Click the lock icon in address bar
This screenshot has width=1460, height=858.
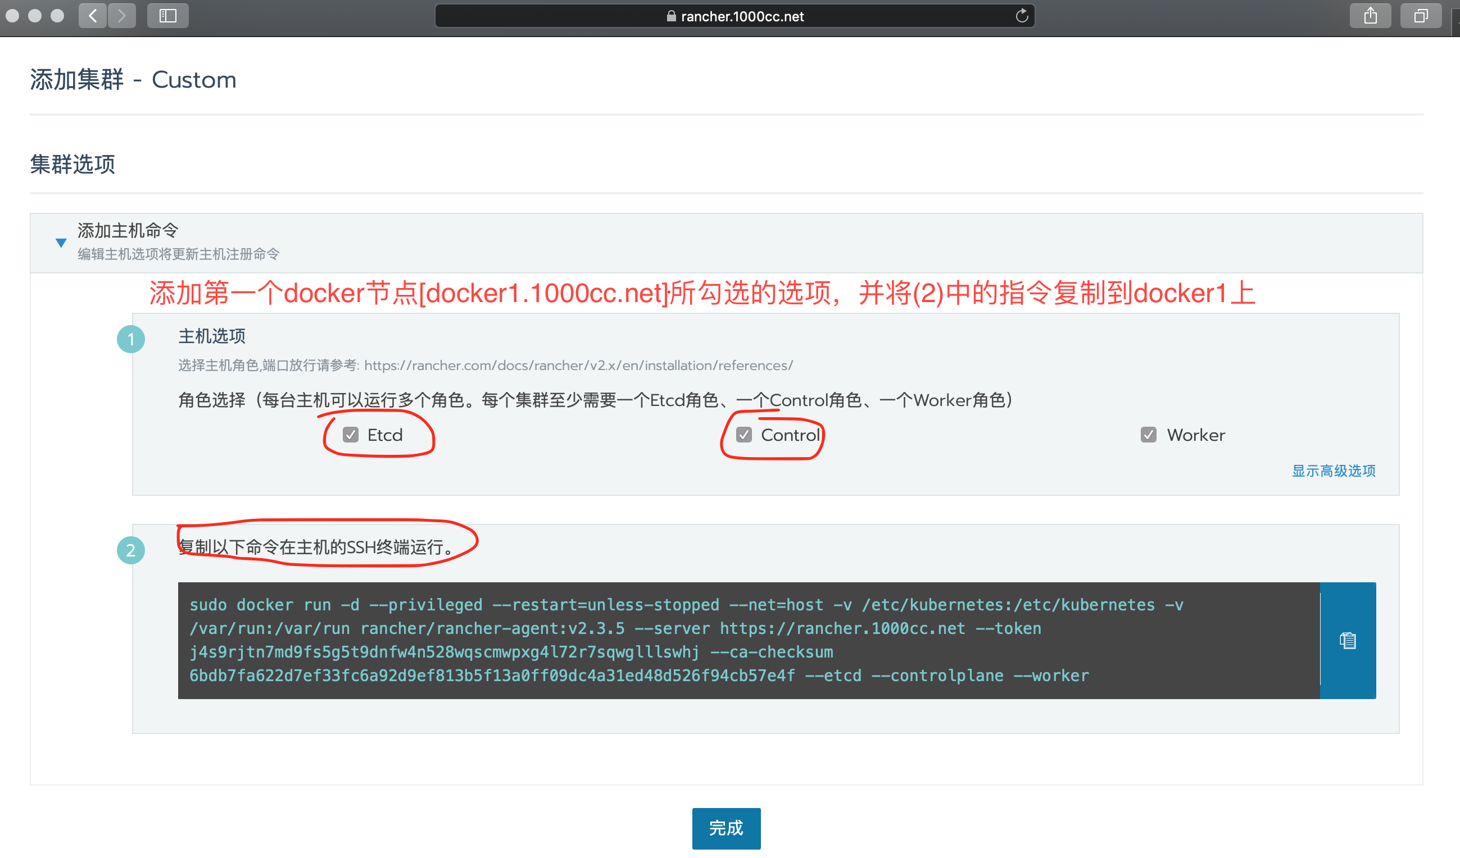click(x=672, y=16)
